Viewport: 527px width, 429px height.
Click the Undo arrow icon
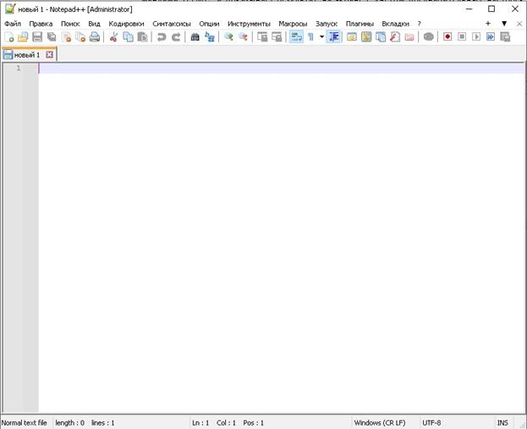[x=162, y=37]
